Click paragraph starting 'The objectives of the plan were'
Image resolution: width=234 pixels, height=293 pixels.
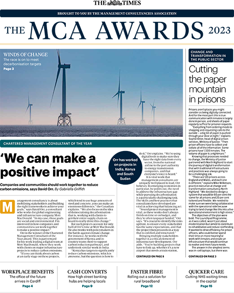[x=211, y=230]
